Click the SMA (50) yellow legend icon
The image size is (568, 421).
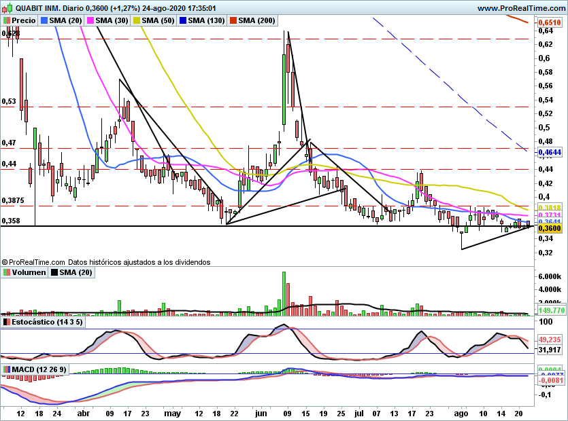click(137, 20)
